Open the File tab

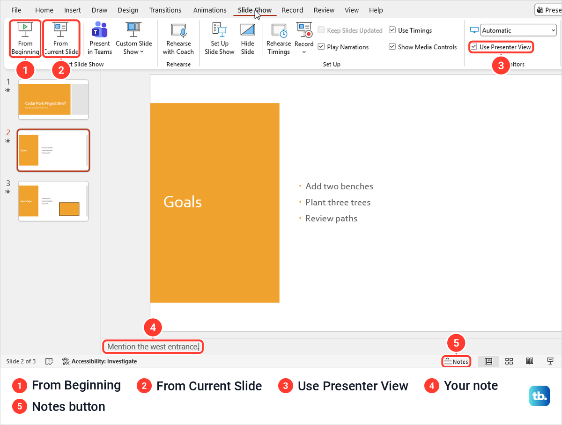[16, 10]
